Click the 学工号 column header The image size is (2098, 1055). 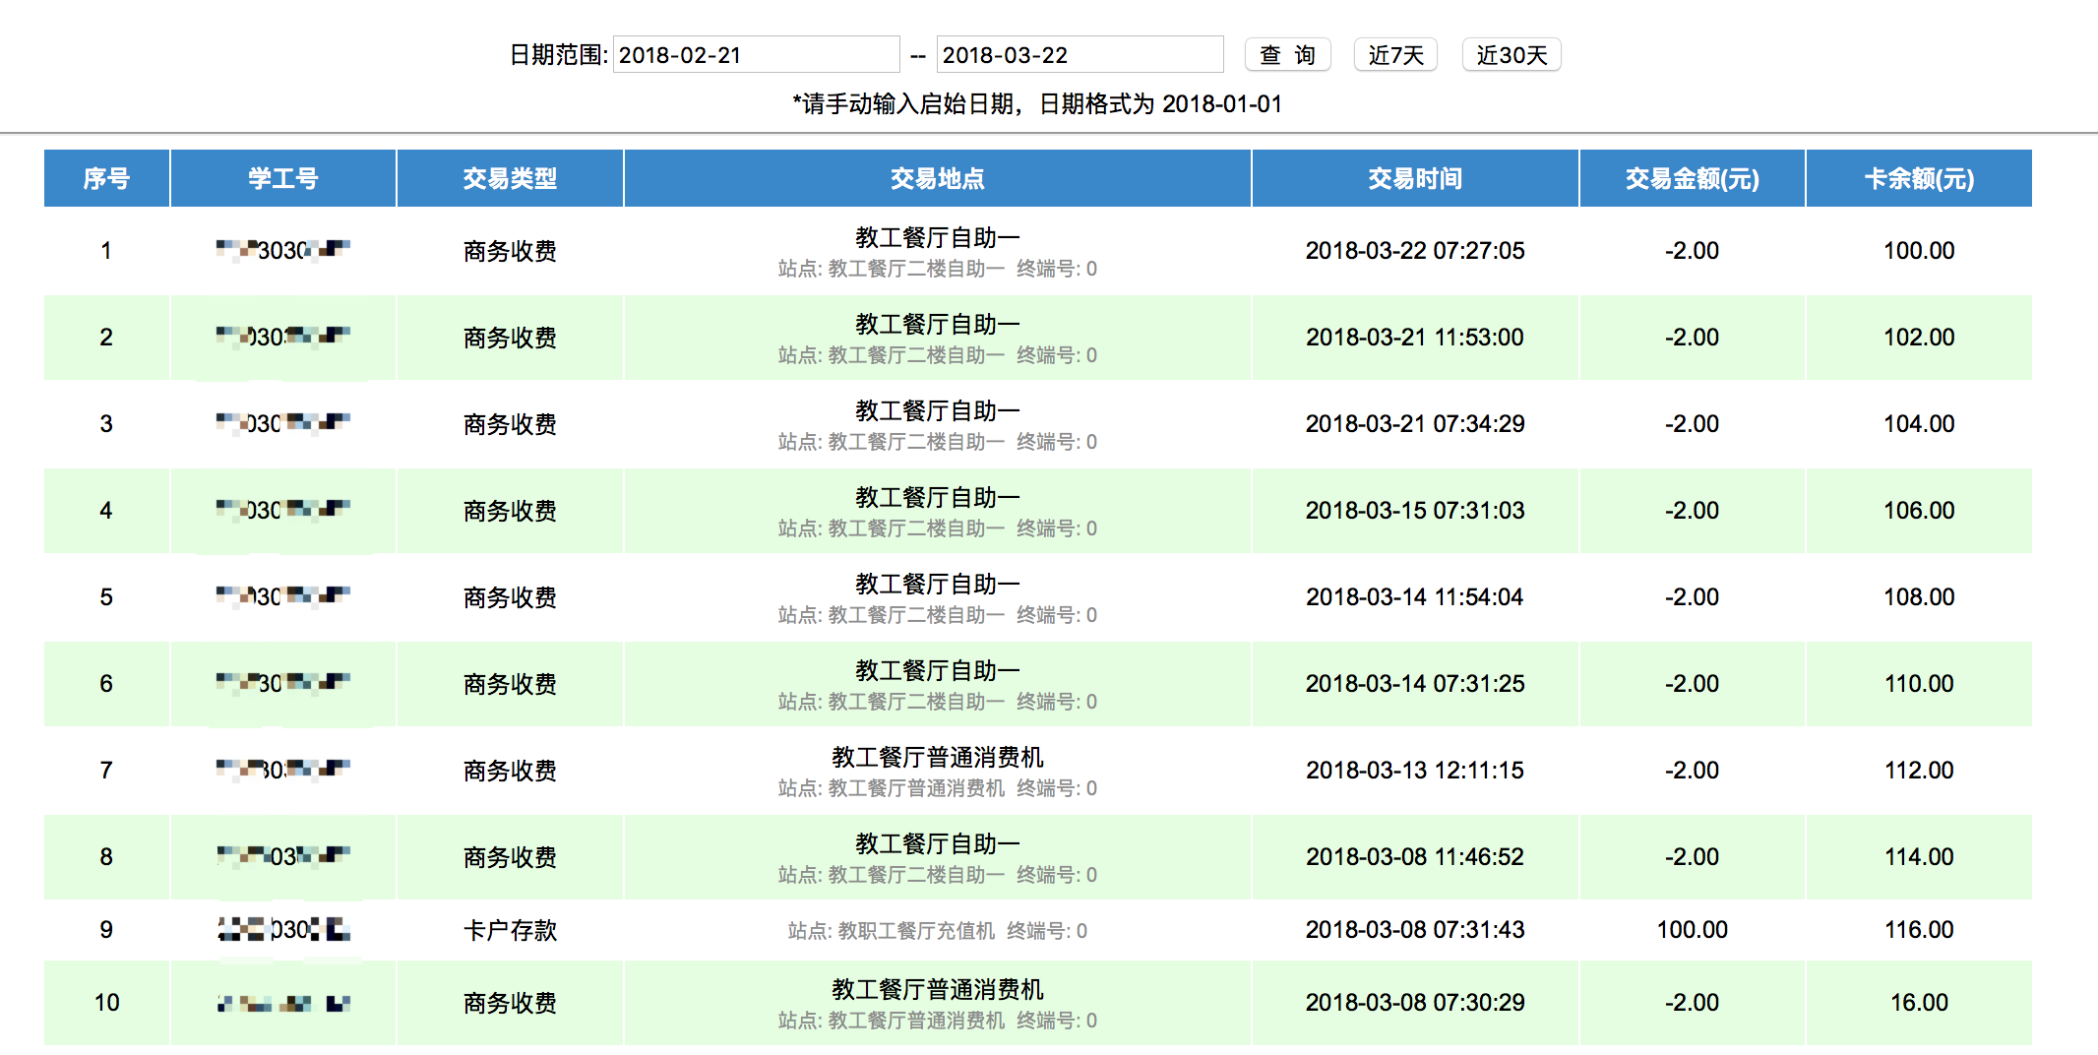coord(283,179)
